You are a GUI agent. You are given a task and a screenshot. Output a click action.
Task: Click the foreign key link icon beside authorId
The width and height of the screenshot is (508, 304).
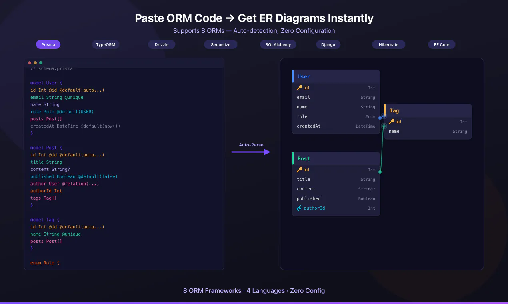(x=300, y=208)
